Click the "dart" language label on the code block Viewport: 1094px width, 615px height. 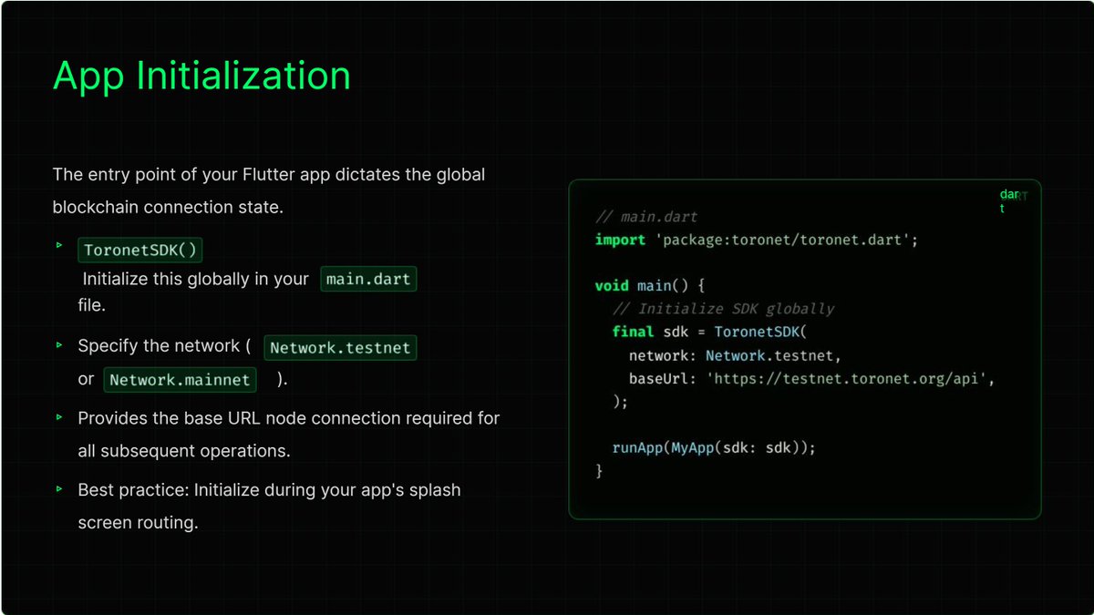click(1009, 201)
